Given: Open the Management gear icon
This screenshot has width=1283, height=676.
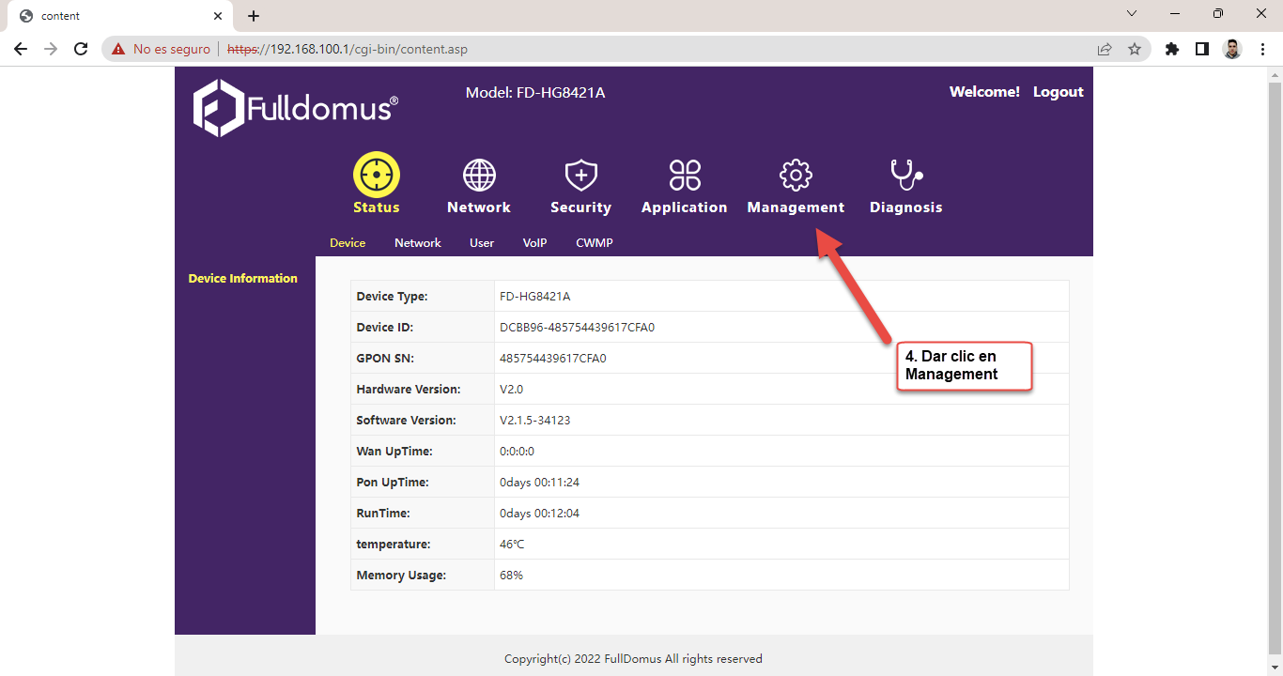Looking at the screenshot, I should (796, 176).
